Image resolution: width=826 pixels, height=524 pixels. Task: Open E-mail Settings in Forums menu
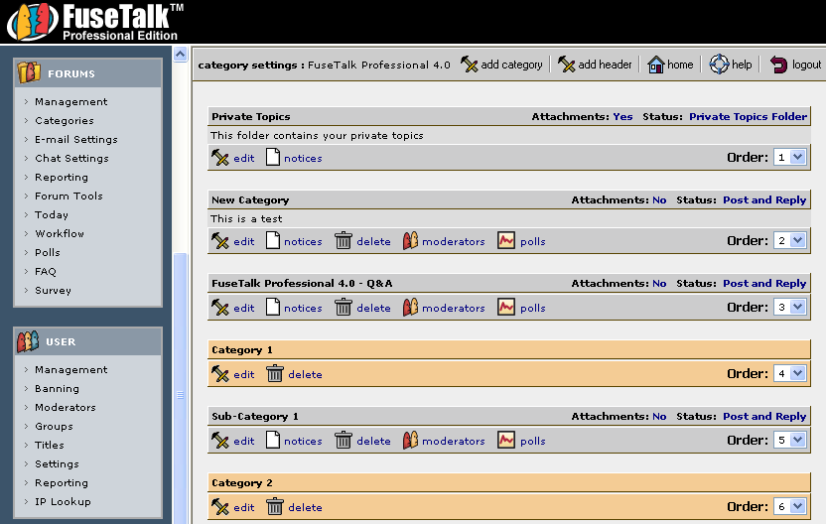coord(76,140)
